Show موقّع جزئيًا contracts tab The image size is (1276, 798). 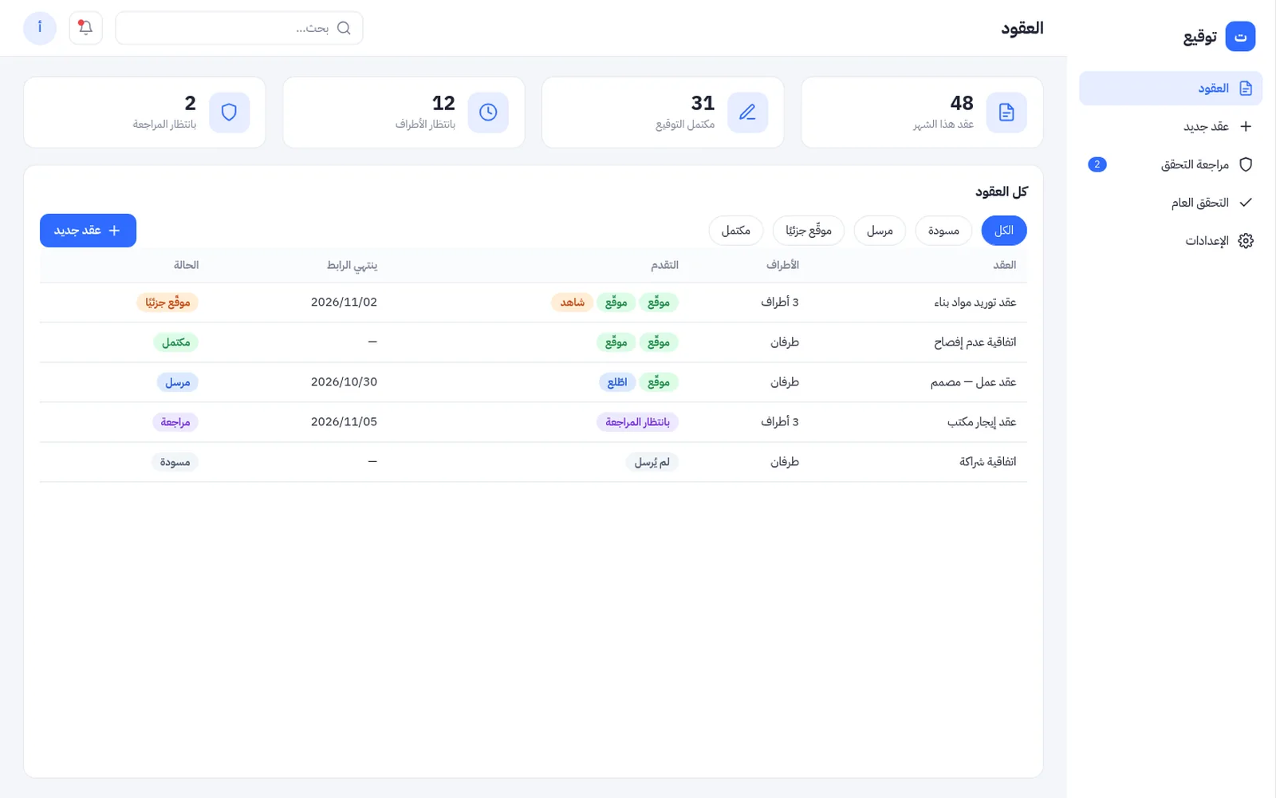coord(809,231)
